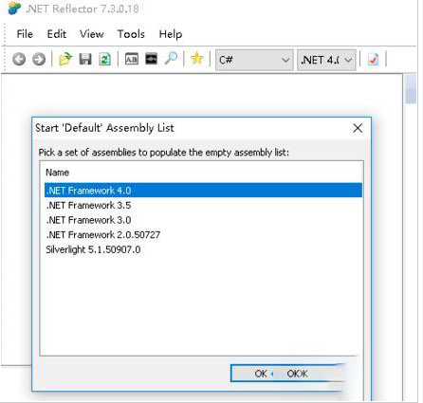Choose .NET Framework 2.0.50727 item
The height and width of the screenshot is (403, 423).
203,234
